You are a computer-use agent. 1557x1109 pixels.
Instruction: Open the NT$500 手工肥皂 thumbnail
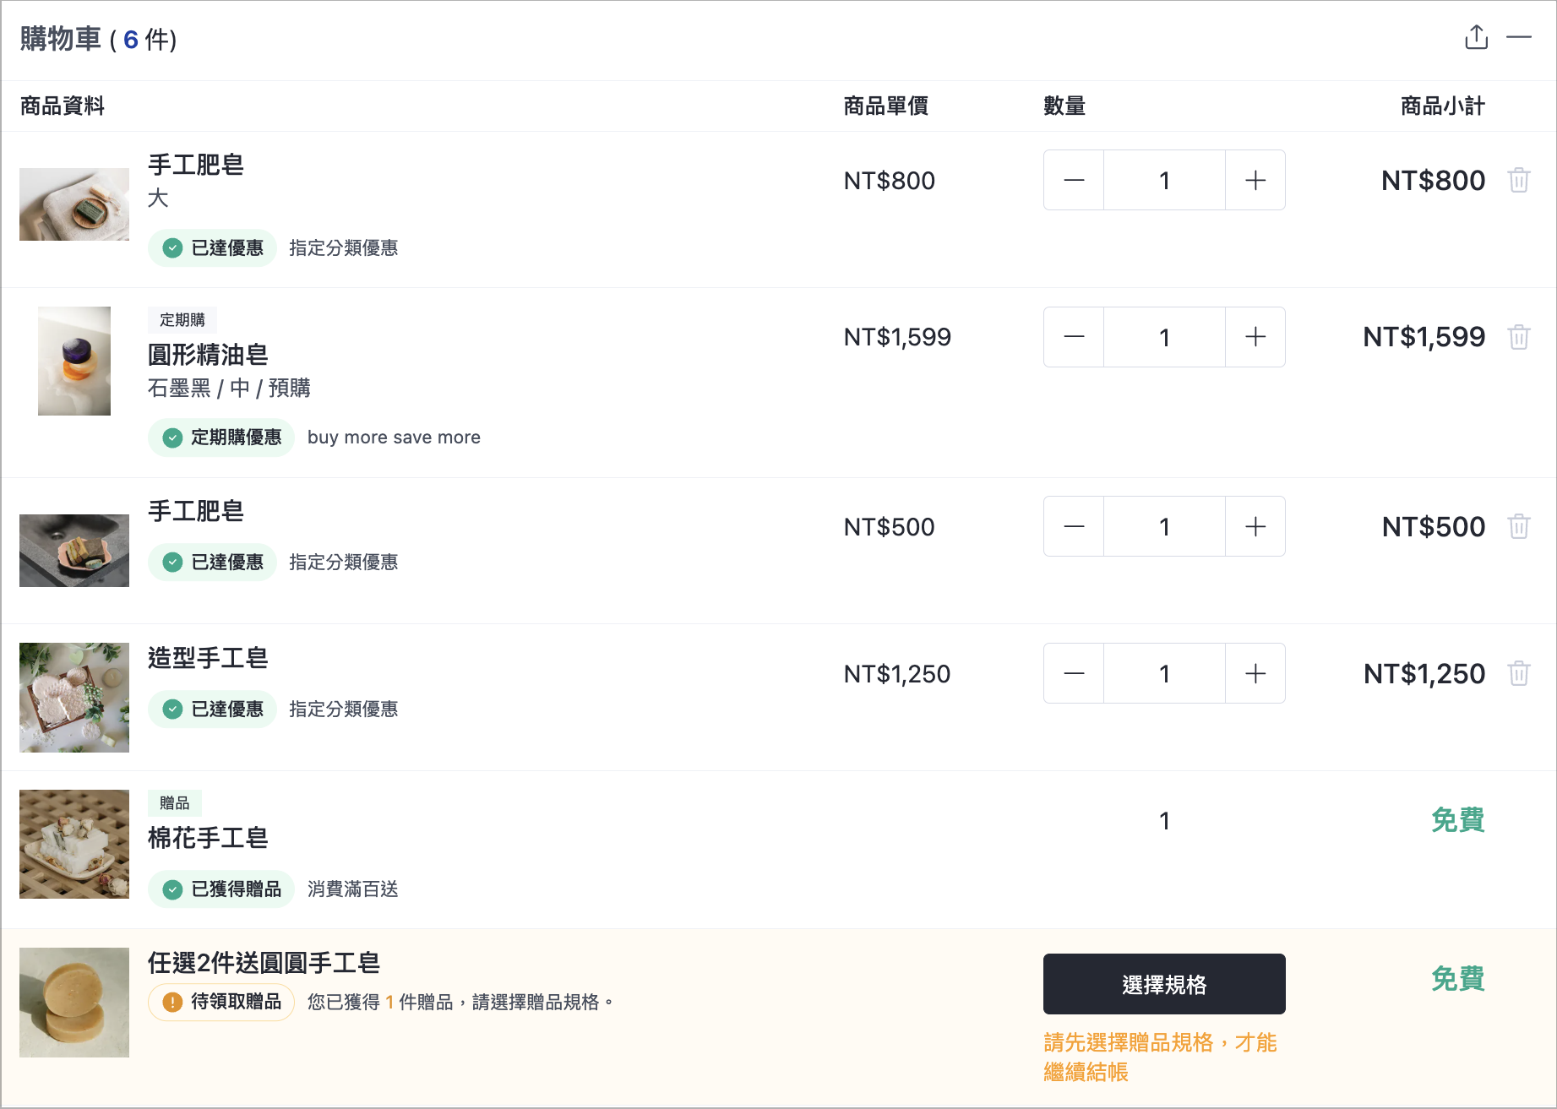[74, 551]
